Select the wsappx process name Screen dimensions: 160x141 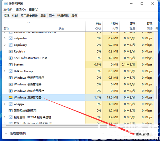tap(19, 104)
